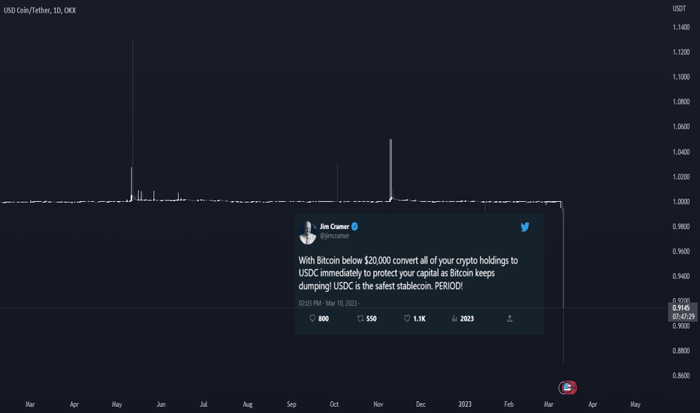Open Jim Cramer's profile picture
This screenshot has height=413, width=700.
click(x=308, y=232)
